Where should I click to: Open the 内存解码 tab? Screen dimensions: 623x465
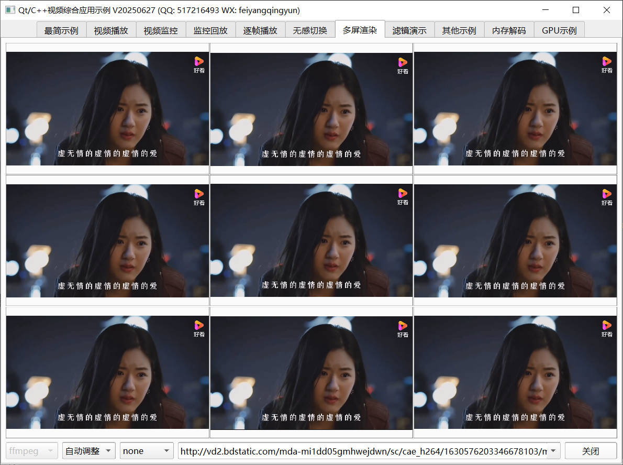[509, 30]
